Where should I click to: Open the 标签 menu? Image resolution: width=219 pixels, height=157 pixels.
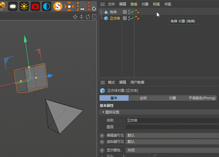tap(156, 4)
